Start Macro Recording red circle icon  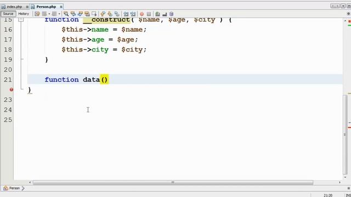pos(141,14)
